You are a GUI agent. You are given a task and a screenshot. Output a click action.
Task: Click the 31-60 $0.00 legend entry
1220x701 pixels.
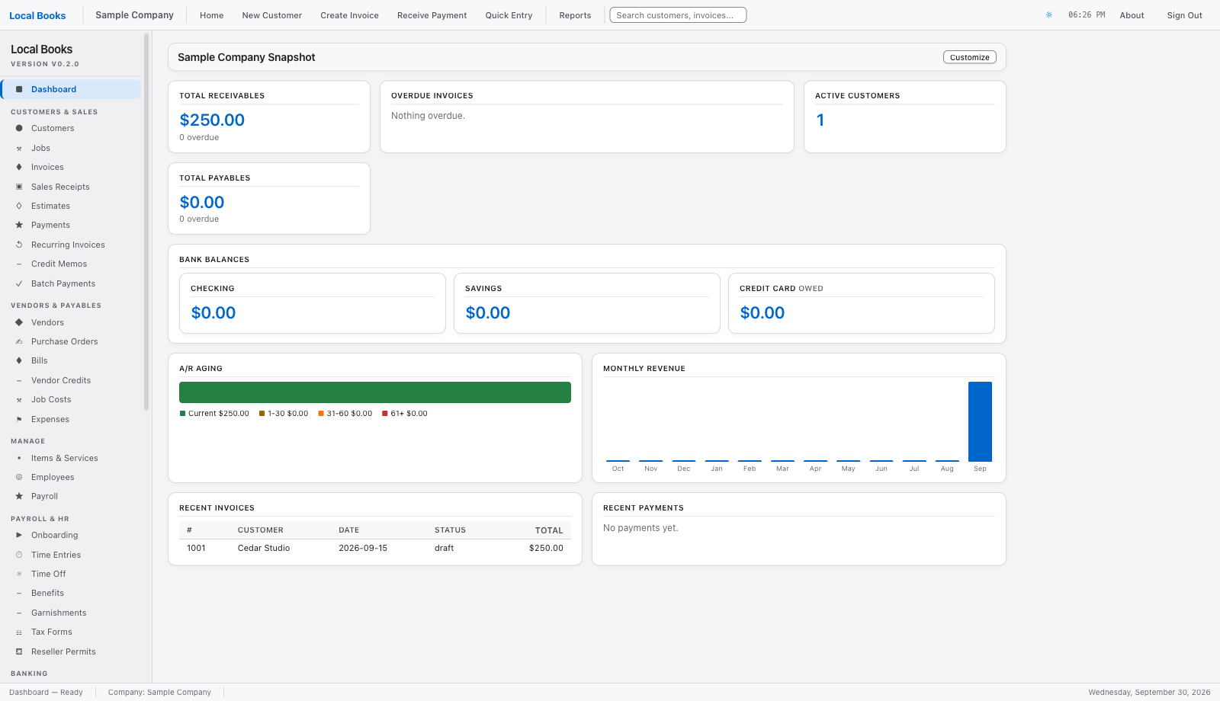click(345, 414)
